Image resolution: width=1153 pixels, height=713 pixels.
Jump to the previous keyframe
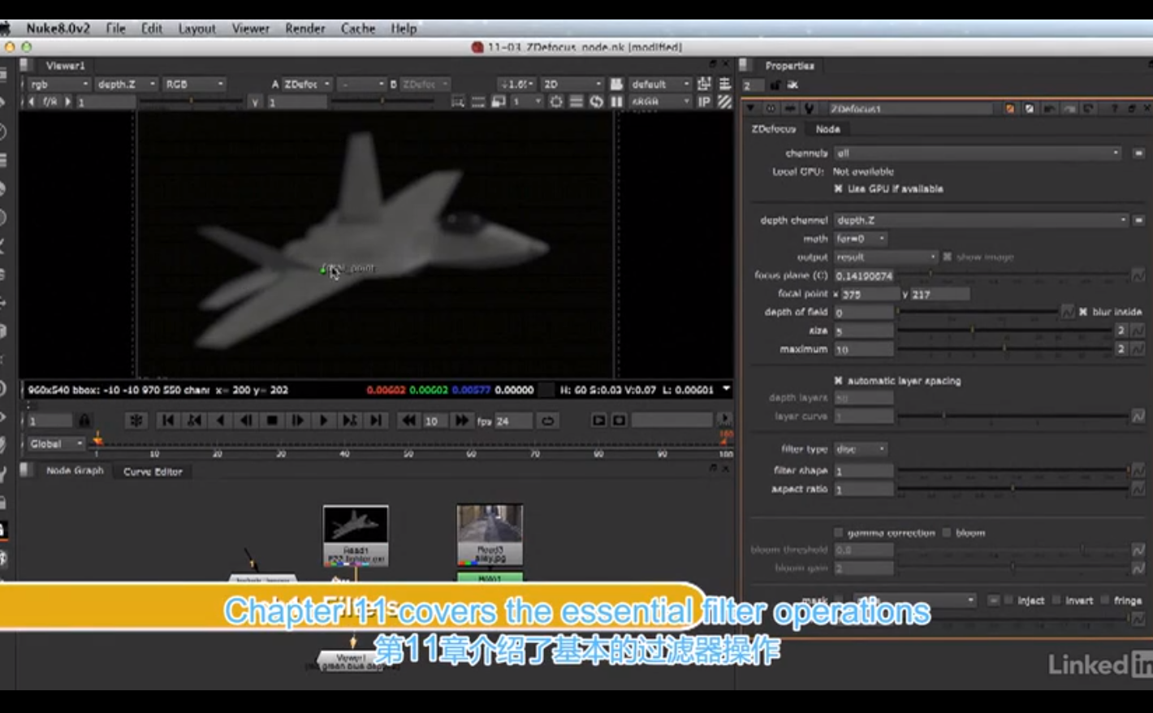194,421
